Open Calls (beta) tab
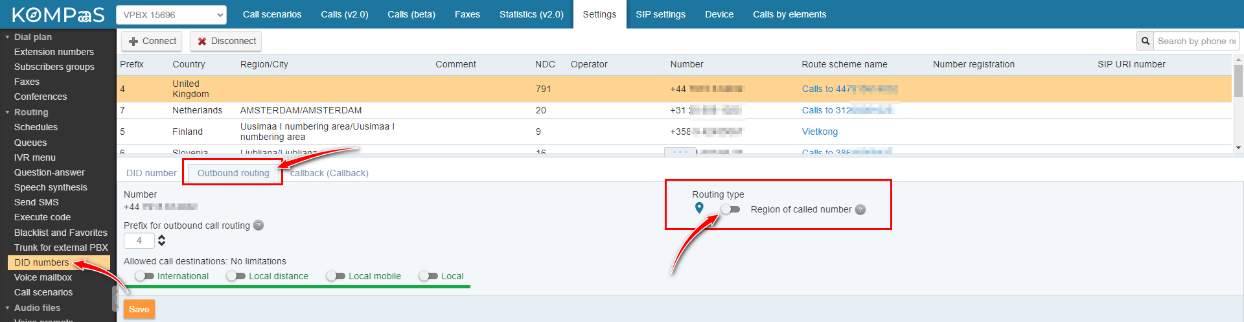 (411, 14)
